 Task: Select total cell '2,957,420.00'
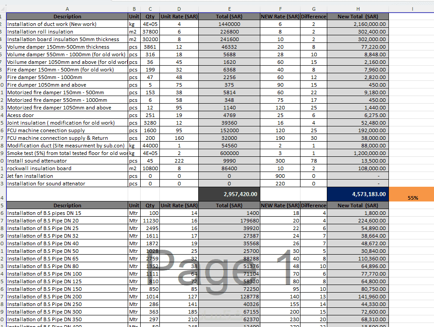[229, 194]
